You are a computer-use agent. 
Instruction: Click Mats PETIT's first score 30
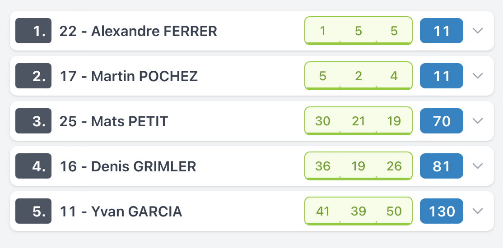pos(323,121)
